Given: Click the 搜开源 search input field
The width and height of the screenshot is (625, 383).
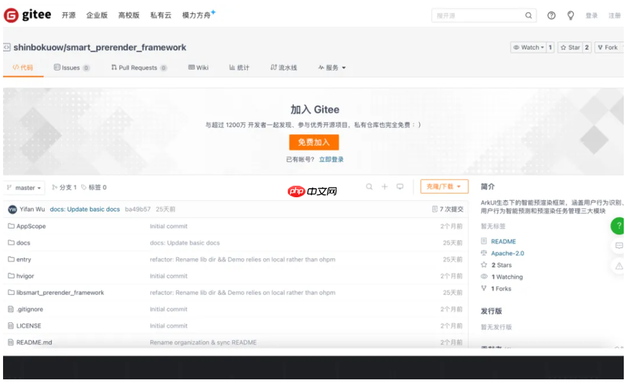Looking at the screenshot, I should click(477, 16).
